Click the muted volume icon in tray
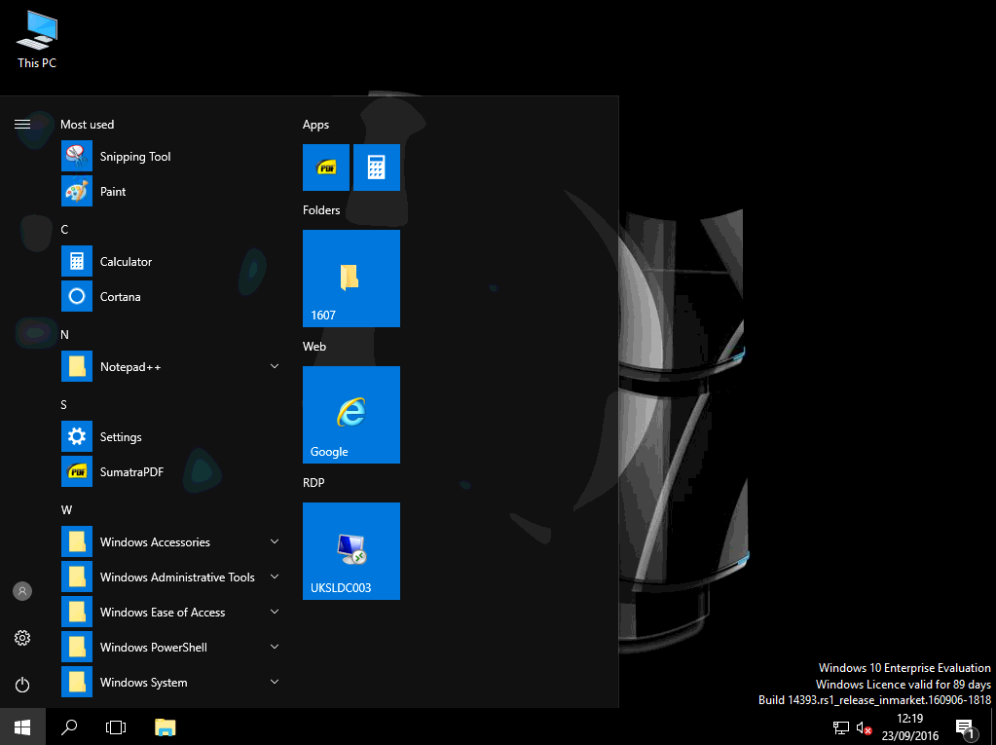The height and width of the screenshot is (745, 996). pyautogui.click(x=864, y=727)
